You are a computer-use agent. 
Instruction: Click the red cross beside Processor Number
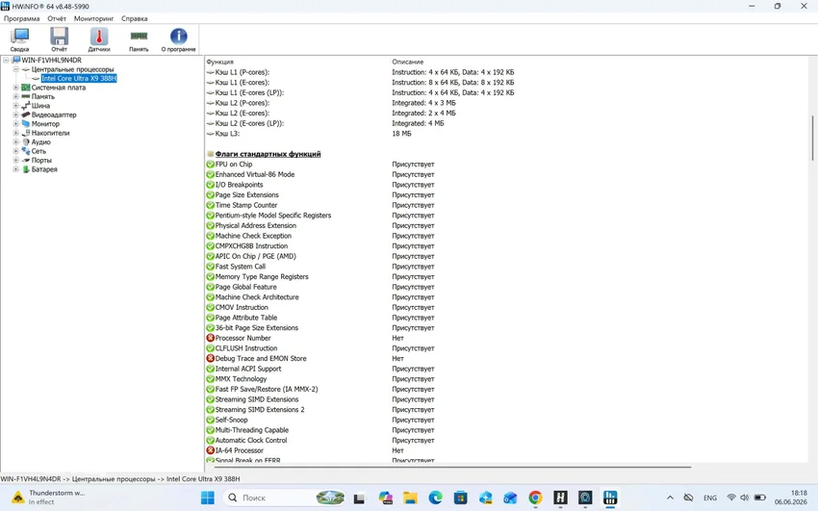(x=210, y=338)
